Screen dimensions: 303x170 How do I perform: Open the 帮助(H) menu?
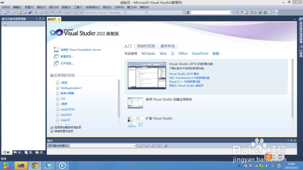144,7
